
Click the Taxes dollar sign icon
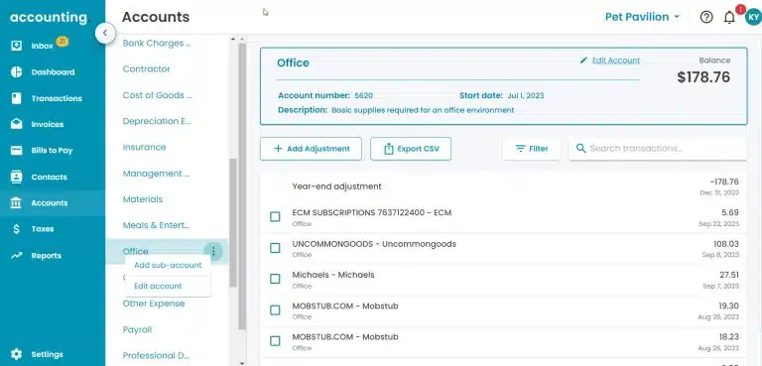coord(16,229)
